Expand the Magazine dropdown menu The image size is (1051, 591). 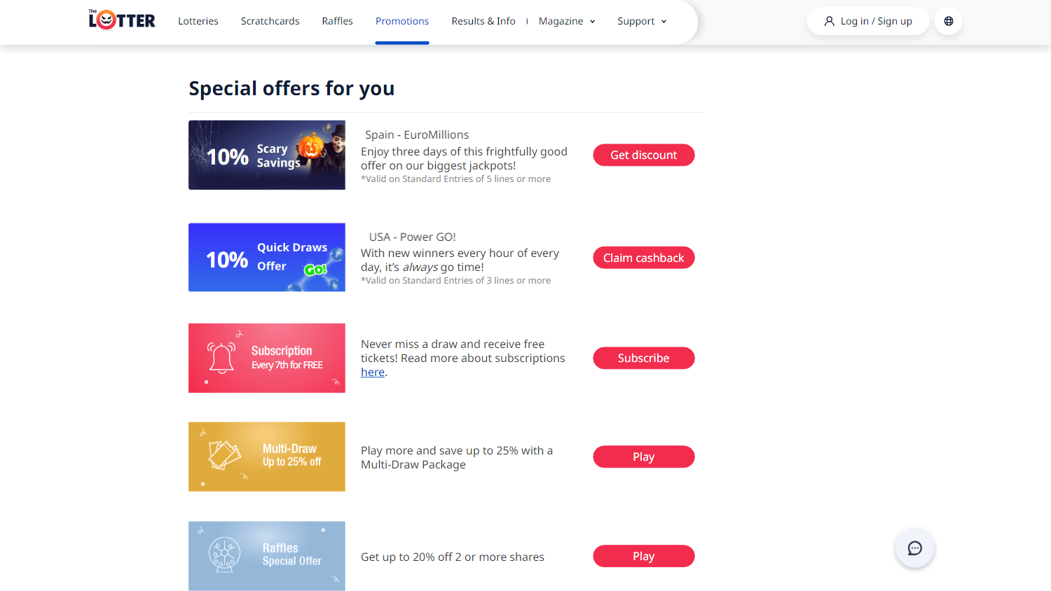pos(567,21)
